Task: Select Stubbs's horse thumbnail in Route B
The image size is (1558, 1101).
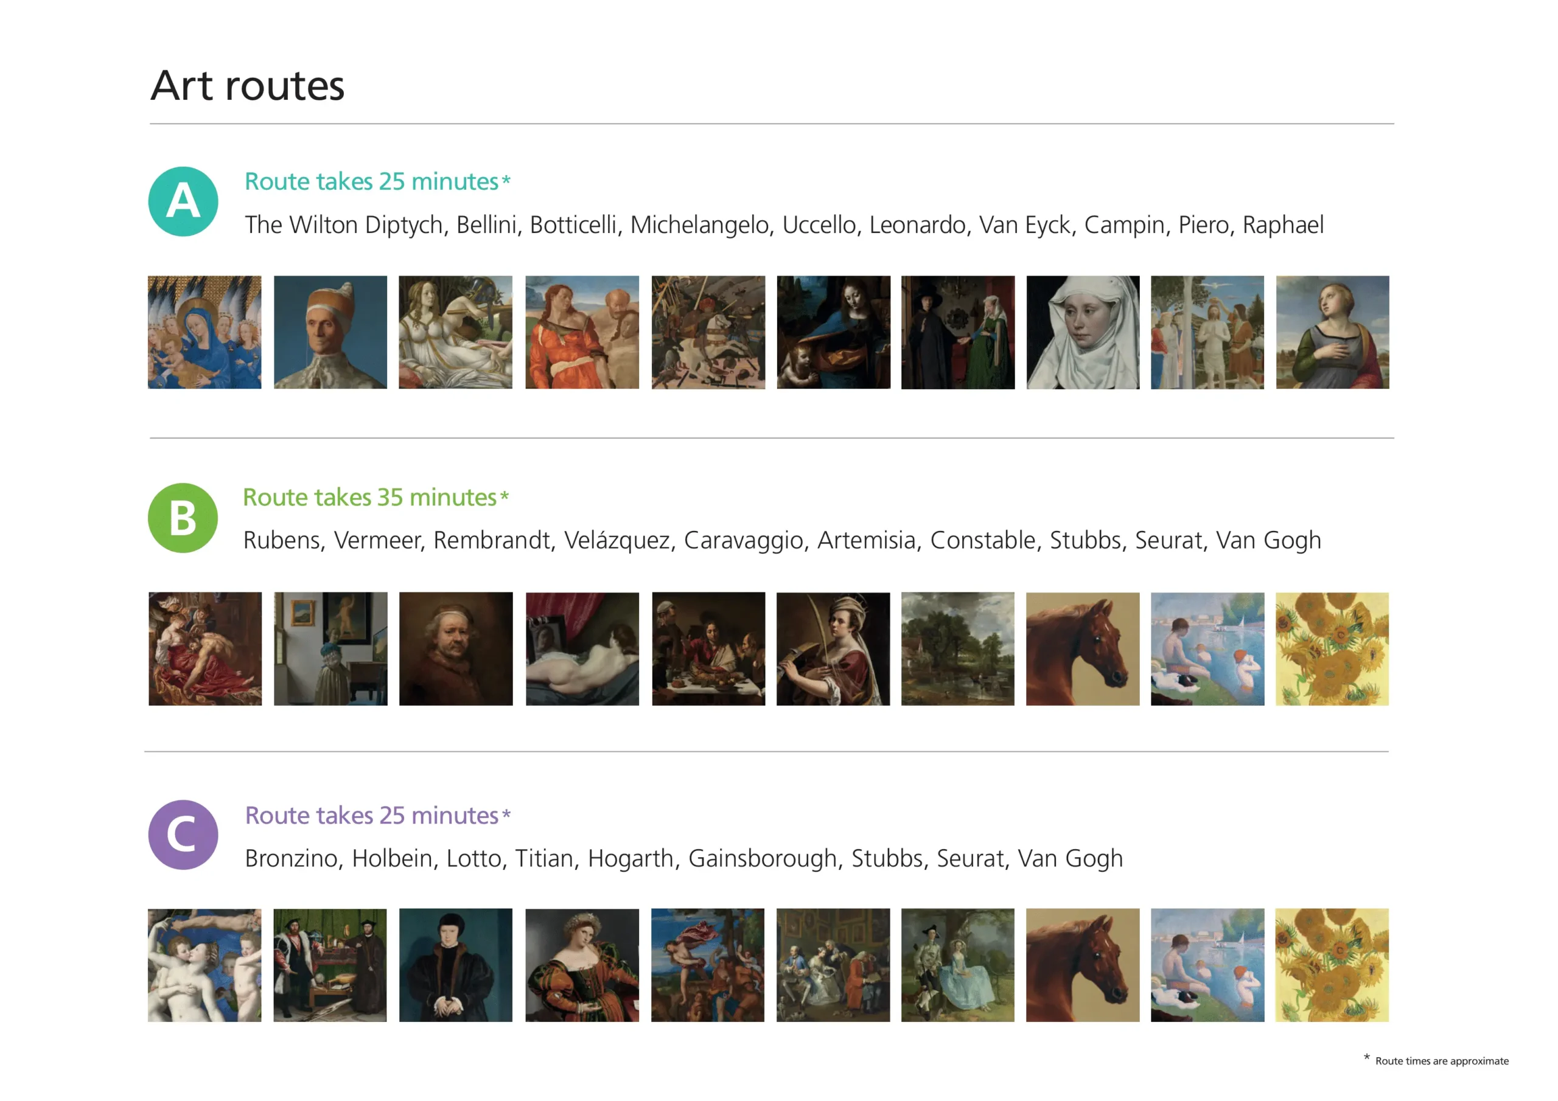Action: pyautogui.click(x=1082, y=648)
